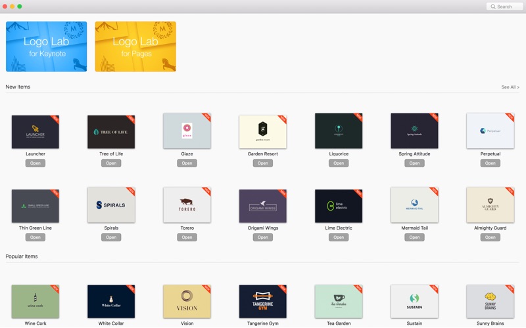Image resolution: width=526 pixels, height=328 pixels.
Task: Click Open button under Perpetual
Action: (x=490, y=163)
